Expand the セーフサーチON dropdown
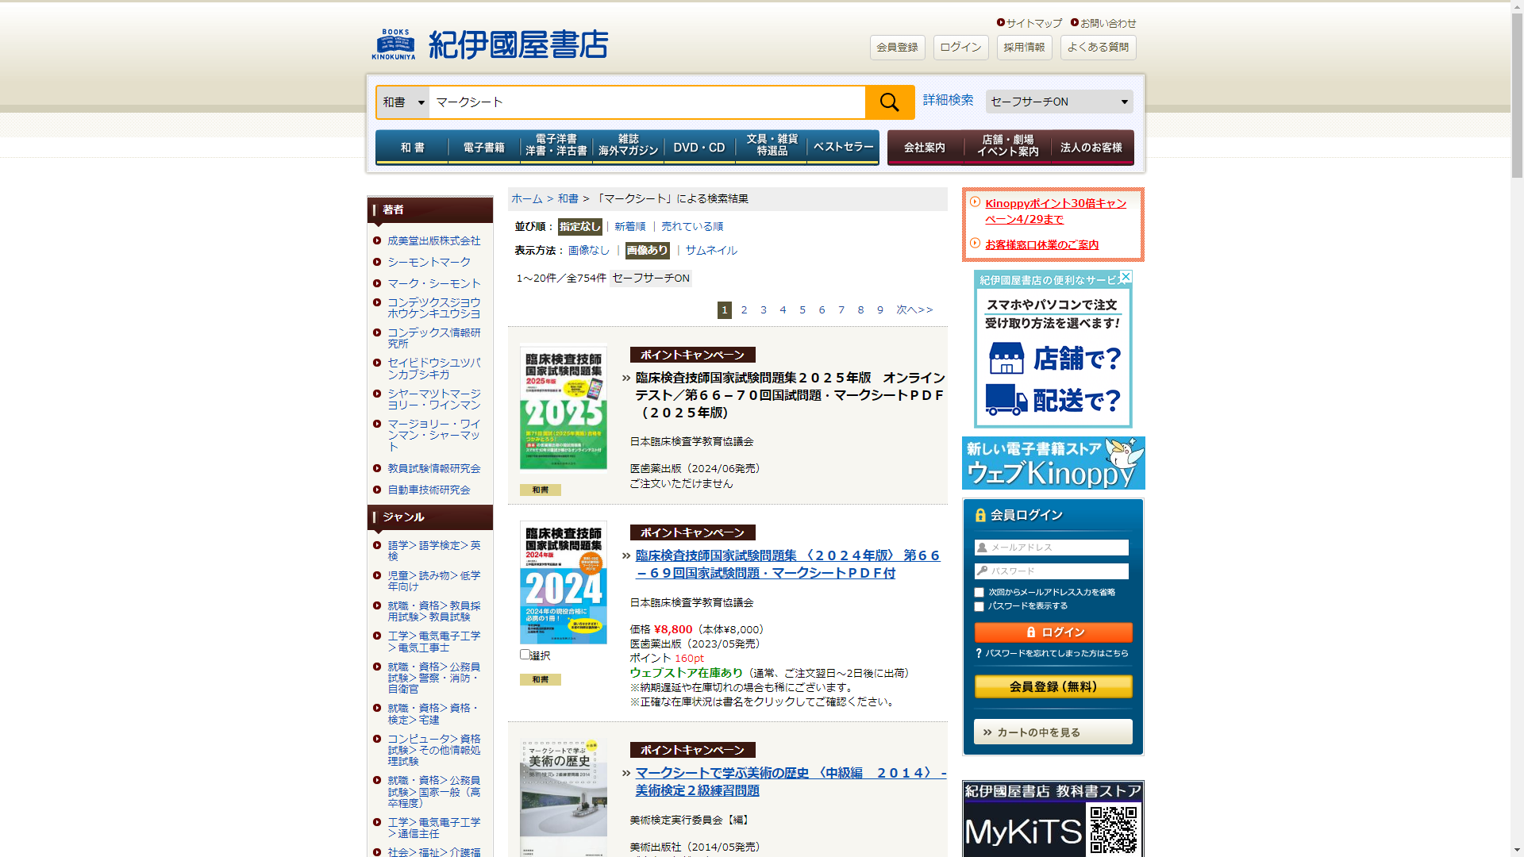Screen dimensions: 1524x857 click(x=1059, y=102)
